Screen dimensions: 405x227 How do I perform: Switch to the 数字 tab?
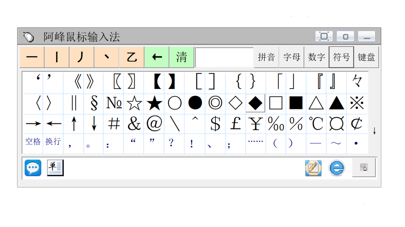point(317,57)
